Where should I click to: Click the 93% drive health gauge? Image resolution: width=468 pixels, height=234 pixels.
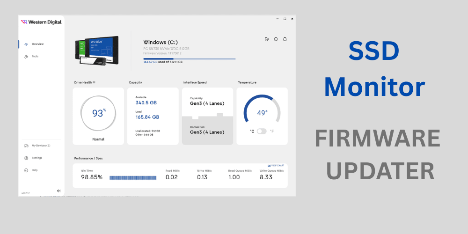coord(98,113)
